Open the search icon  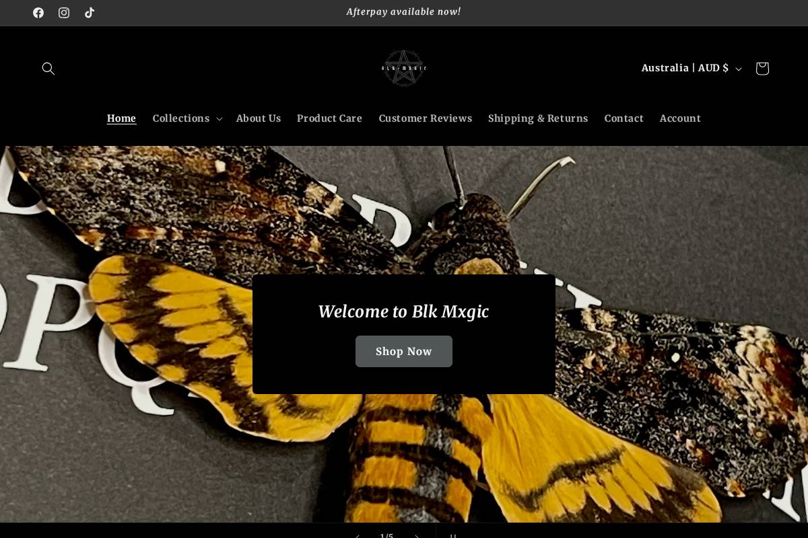[48, 68]
